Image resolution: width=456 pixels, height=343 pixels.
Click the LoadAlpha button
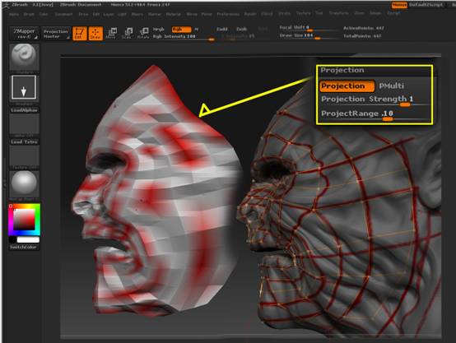[24, 110]
